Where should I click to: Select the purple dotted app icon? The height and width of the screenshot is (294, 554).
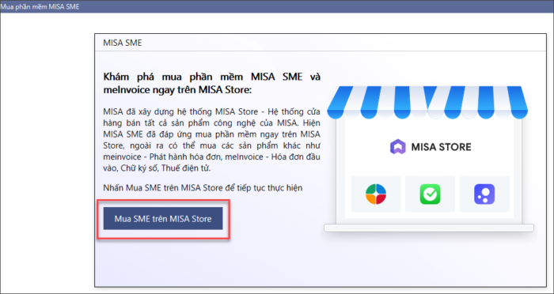tap(484, 194)
